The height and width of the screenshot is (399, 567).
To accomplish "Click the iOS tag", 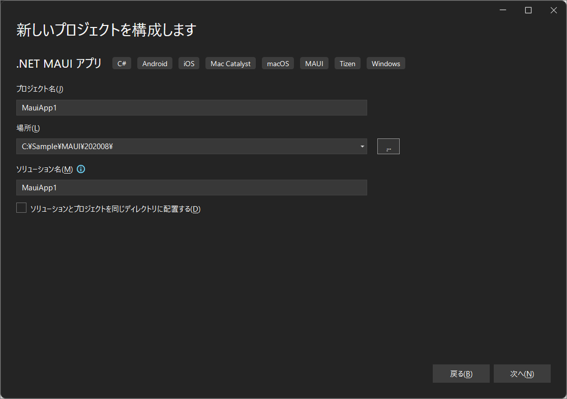I will [x=189, y=63].
